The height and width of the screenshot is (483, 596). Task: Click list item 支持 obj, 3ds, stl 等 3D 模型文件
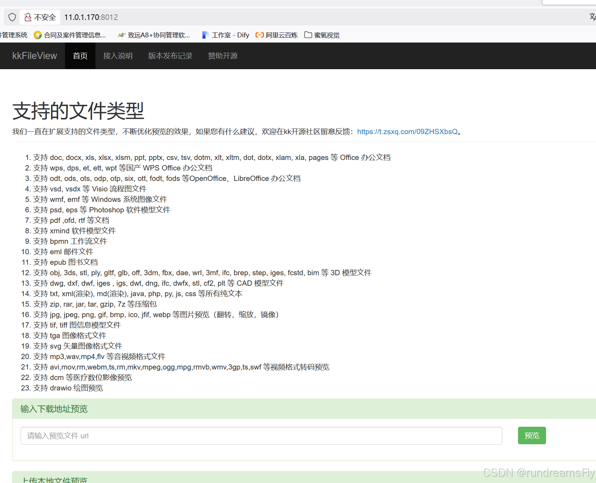(x=202, y=273)
